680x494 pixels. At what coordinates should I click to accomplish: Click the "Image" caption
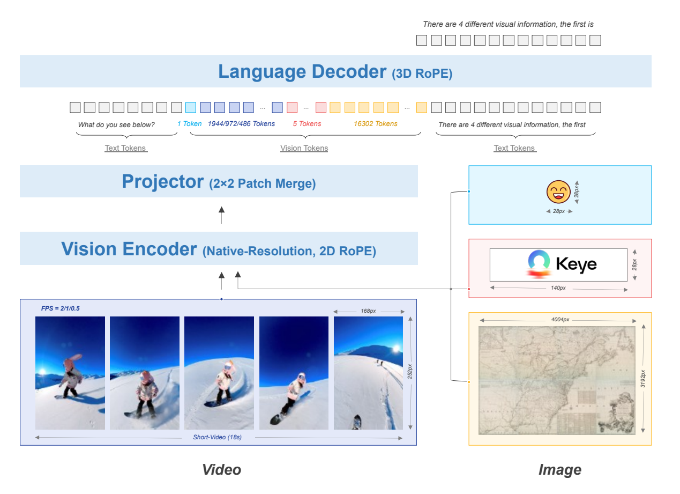[x=559, y=470]
